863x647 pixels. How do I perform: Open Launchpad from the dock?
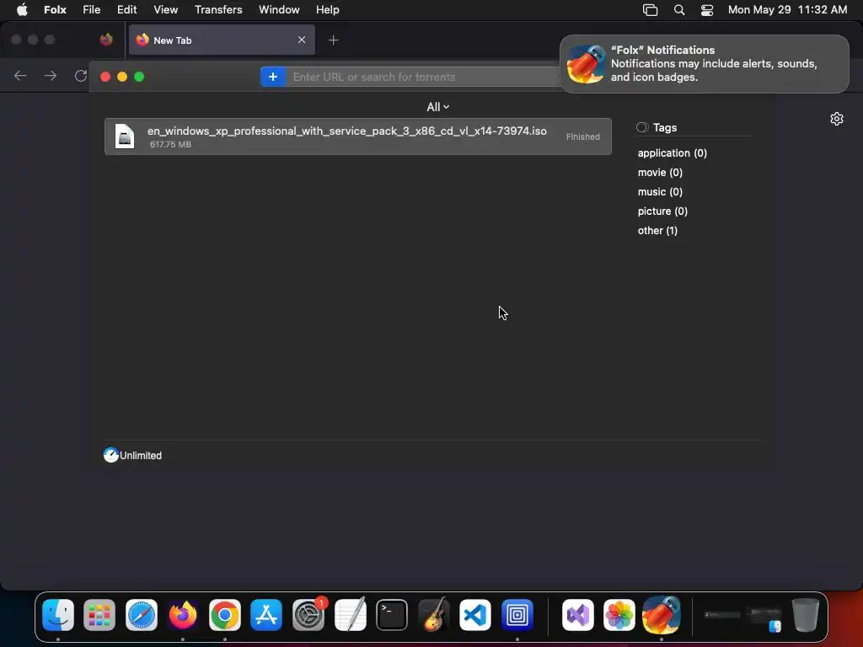[x=99, y=614]
